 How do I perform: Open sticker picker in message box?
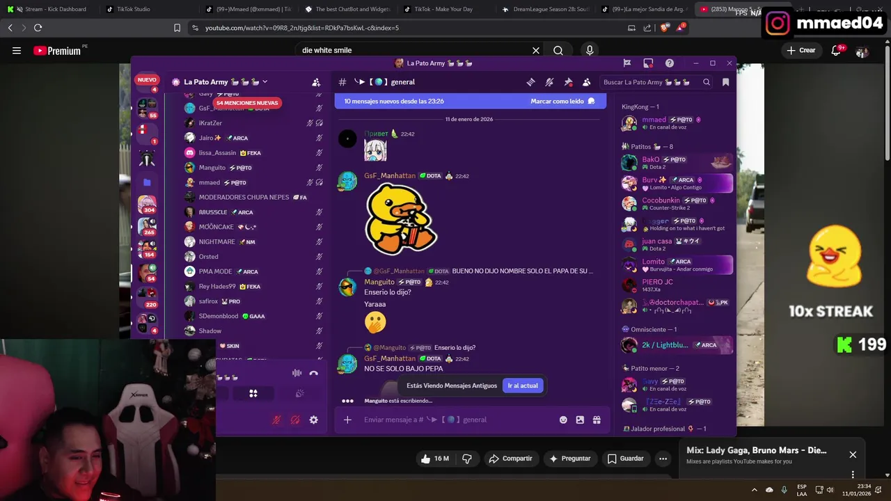[x=580, y=420]
